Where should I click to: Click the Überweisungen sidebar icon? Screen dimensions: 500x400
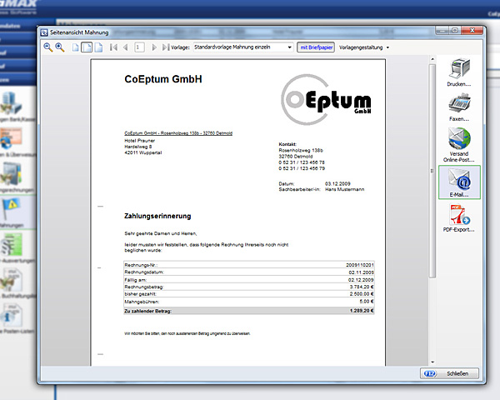(11, 138)
